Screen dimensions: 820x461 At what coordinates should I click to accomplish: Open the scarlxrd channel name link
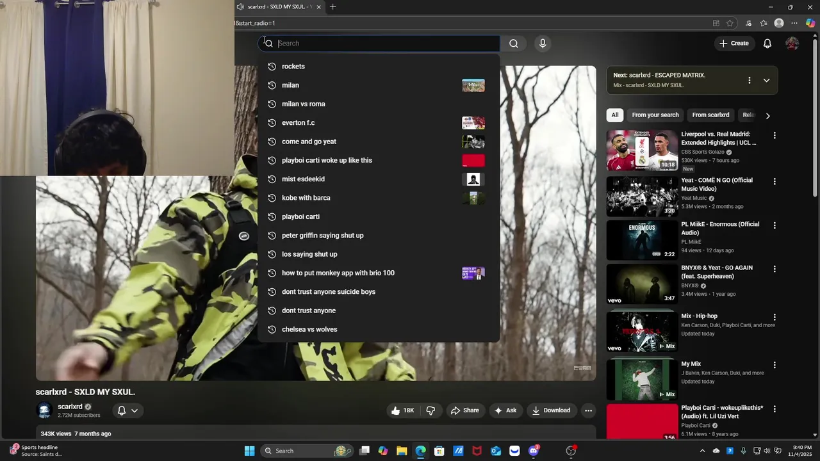pyautogui.click(x=70, y=407)
